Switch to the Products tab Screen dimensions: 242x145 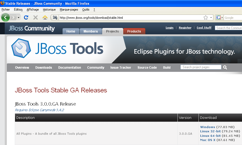[x=134, y=31]
